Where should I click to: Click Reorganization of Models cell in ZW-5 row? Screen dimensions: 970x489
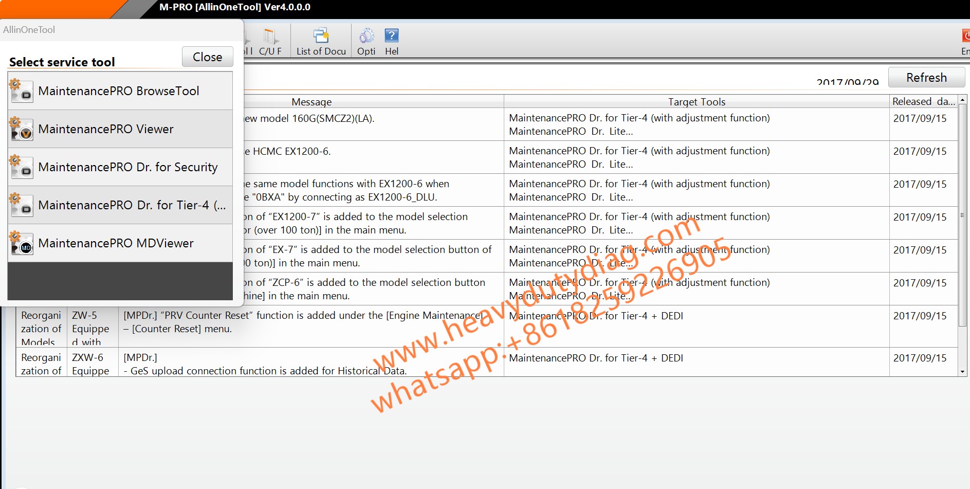tap(41, 327)
